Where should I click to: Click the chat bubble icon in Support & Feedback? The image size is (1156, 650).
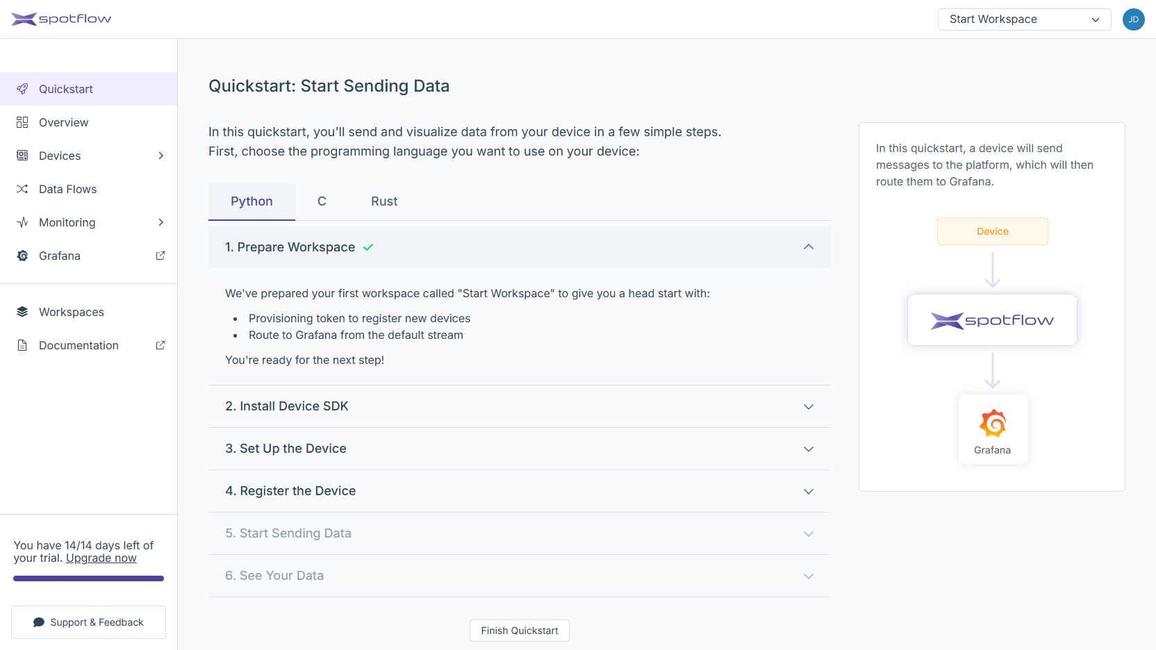(39, 622)
